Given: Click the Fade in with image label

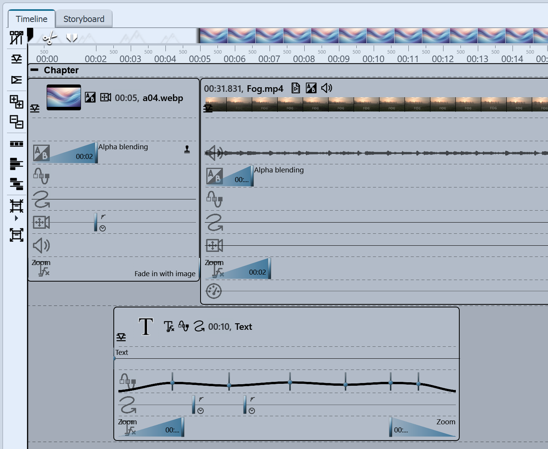Looking at the screenshot, I should click(x=165, y=273).
